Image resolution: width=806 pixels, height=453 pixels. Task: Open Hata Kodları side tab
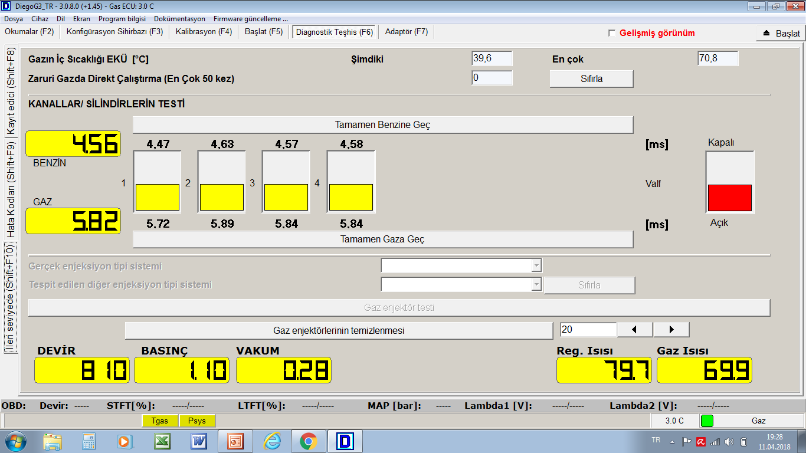click(10, 189)
